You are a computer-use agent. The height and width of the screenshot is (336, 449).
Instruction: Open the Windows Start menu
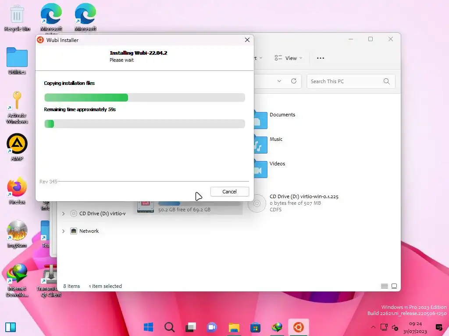point(148,327)
